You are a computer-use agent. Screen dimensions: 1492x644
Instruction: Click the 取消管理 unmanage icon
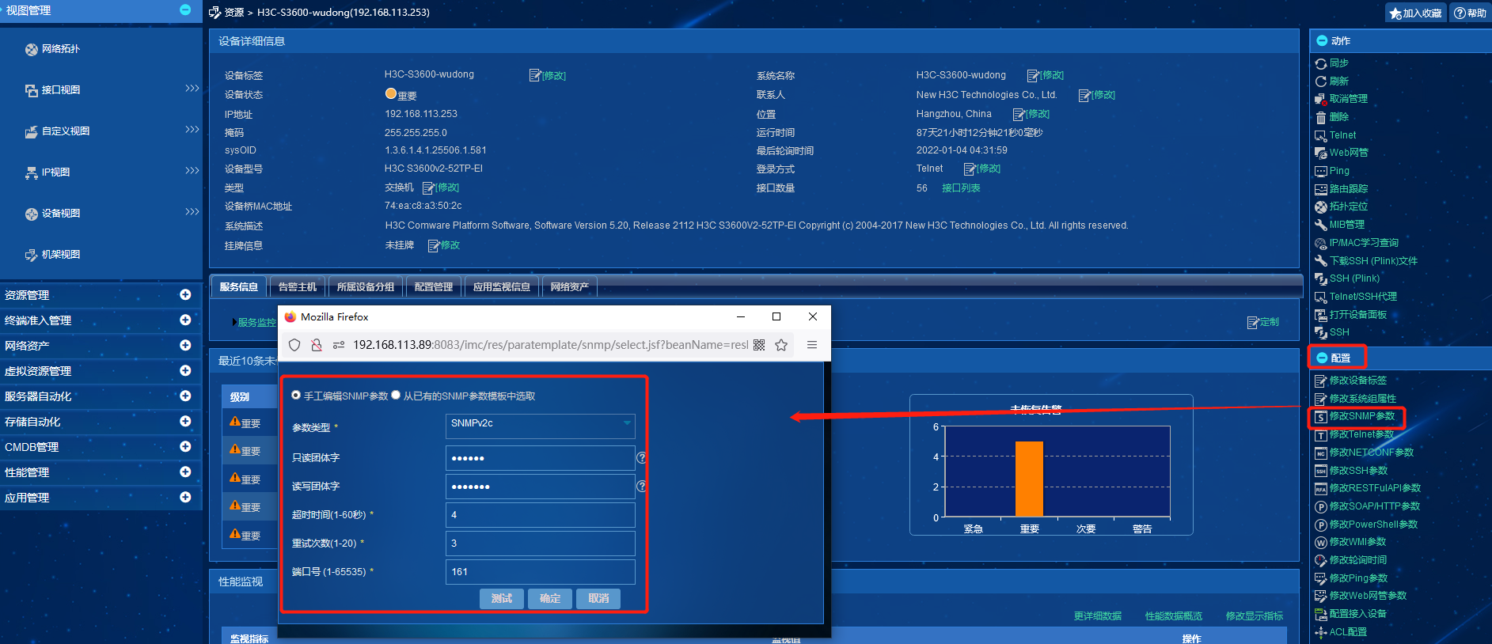(x=1320, y=99)
